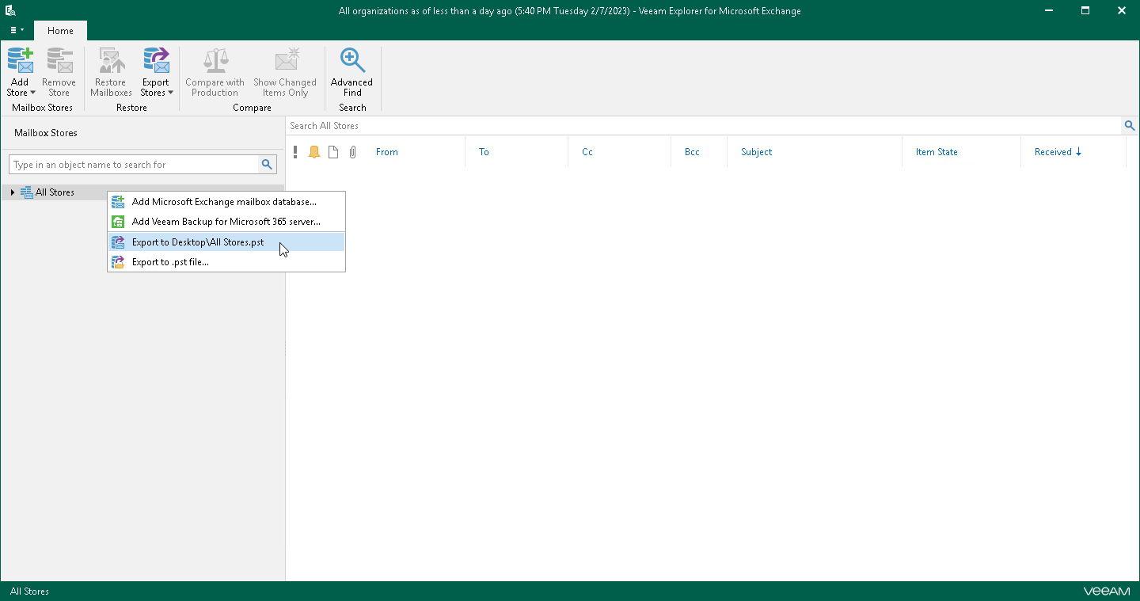This screenshot has width=1140, height=601.
Task: Open the Export Stores dropdown arrow
Action: click(171, 92)
